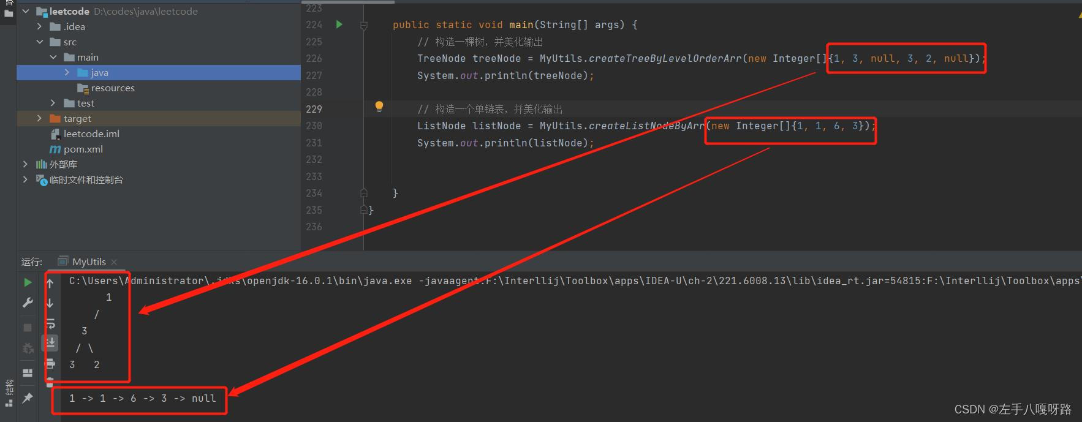
Task: Expand the java source folder chevron
Action: click(67, 72)
